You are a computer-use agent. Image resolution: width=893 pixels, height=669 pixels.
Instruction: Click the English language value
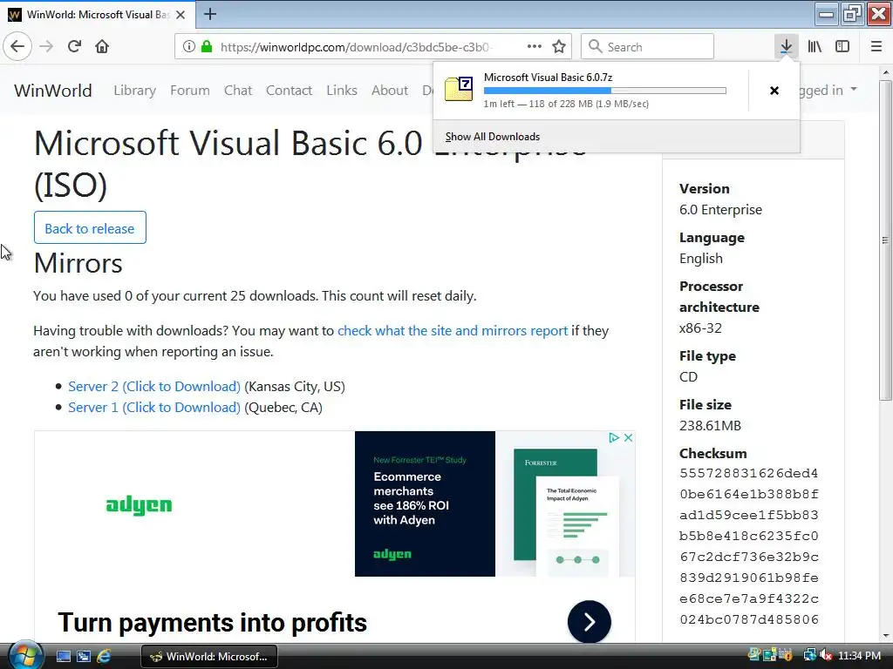[x=701, y=258]
